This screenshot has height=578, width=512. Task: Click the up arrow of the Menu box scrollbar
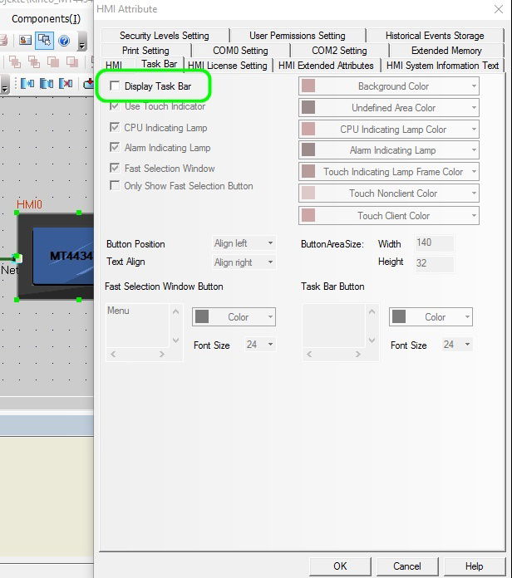[x=176, y=312]
